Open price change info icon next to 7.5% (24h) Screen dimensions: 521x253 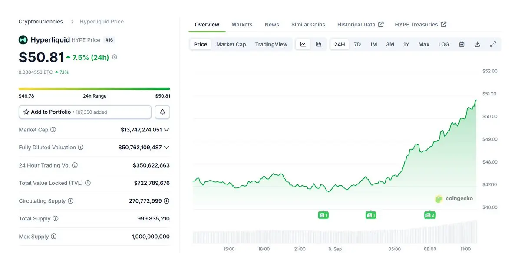pos(115,57)
